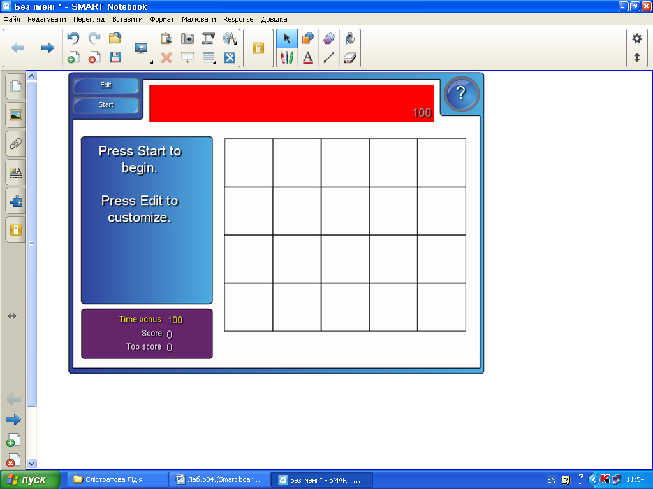Image resolution: width=653 pixels, height=489 pixels.
Task: Switch to Єлістратова Лідія folder in taskbar
Action: pos(118,480)
